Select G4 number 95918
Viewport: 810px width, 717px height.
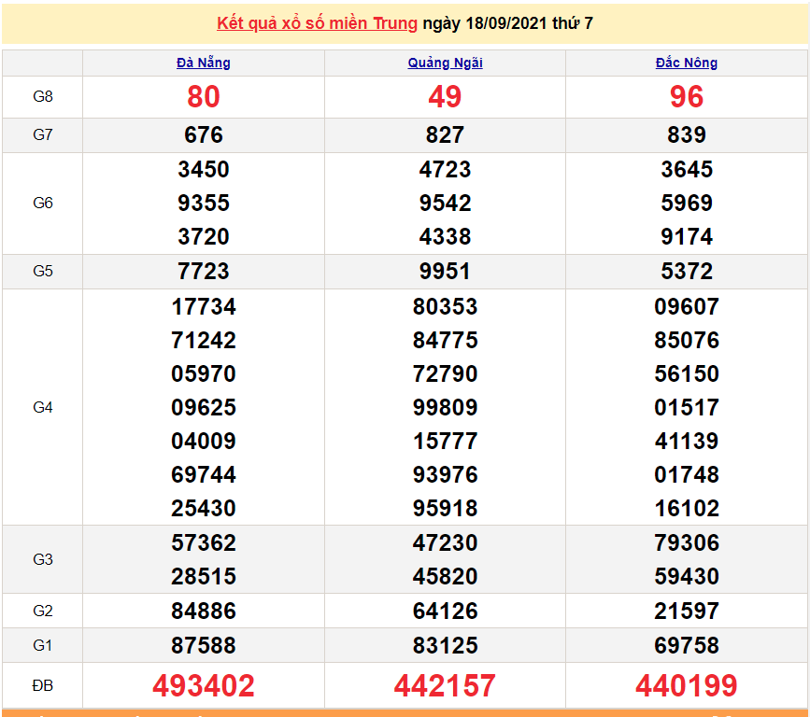tap(445, 508)
